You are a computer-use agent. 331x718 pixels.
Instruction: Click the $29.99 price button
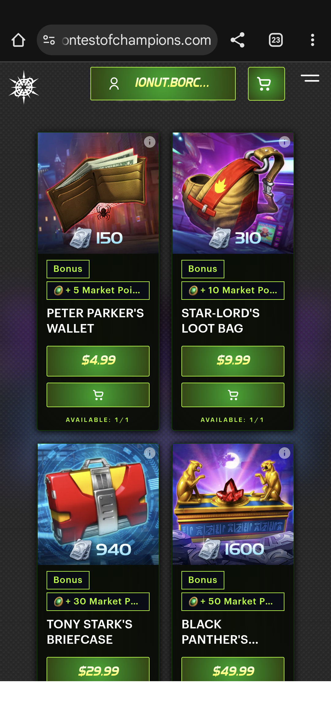click(x=98, y=669)
